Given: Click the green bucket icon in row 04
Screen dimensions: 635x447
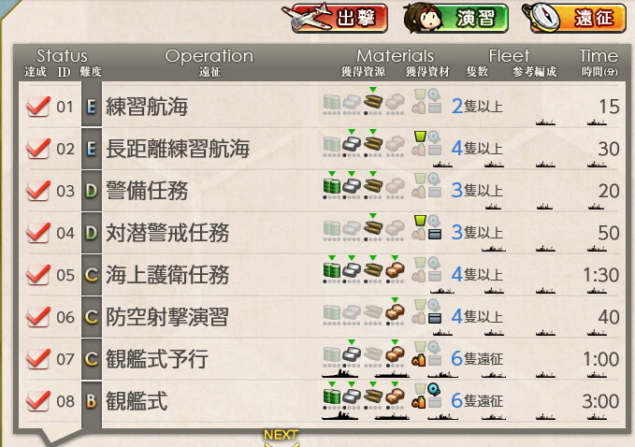Looking at the screenshot, I should (x=420, y=221).
